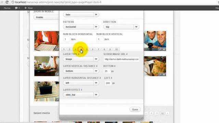Screen dimensions: 219x123
Task: Edit the woman in red thumbnail with pencil
Action: (57, 49)
